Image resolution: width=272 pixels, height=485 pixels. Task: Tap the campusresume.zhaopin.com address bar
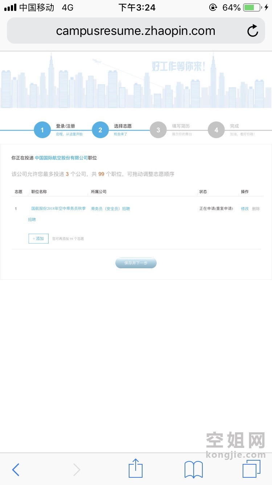(136, 31)
